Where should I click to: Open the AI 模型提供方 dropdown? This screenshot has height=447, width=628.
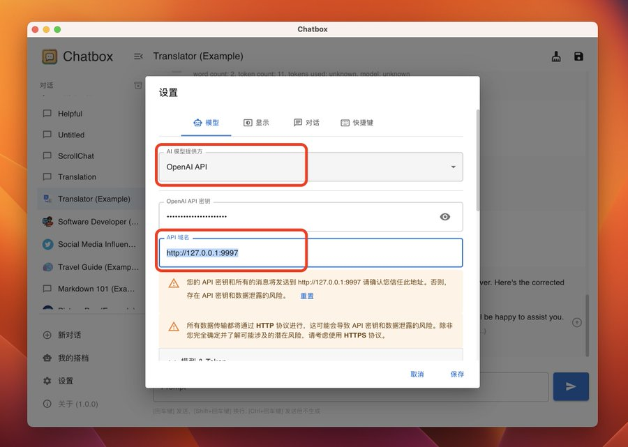[454, 167]
